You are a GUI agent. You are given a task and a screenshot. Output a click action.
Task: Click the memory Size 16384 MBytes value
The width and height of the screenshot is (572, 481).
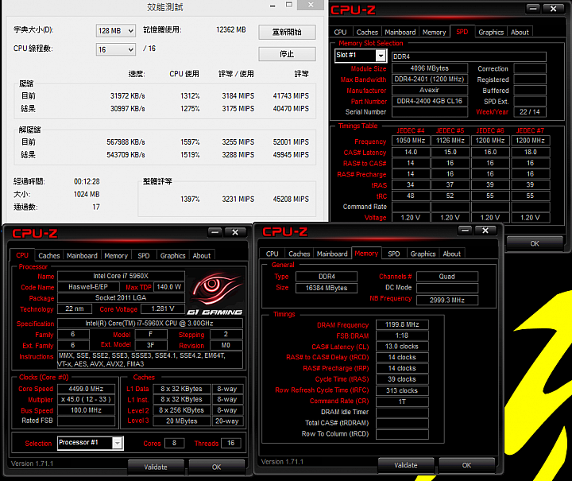pyautogui.click(x=327, y=288)
